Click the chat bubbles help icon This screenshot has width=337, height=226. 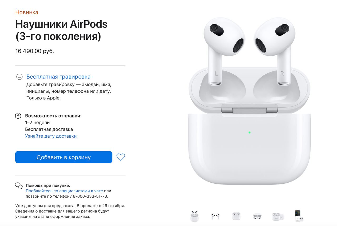[x=19, y=185]
